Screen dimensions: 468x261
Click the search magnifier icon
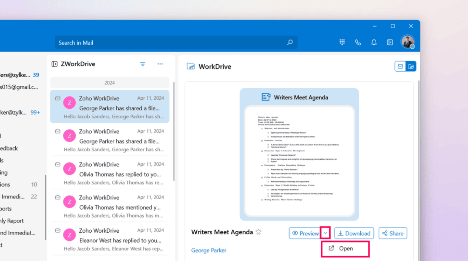tap(290, 43)
